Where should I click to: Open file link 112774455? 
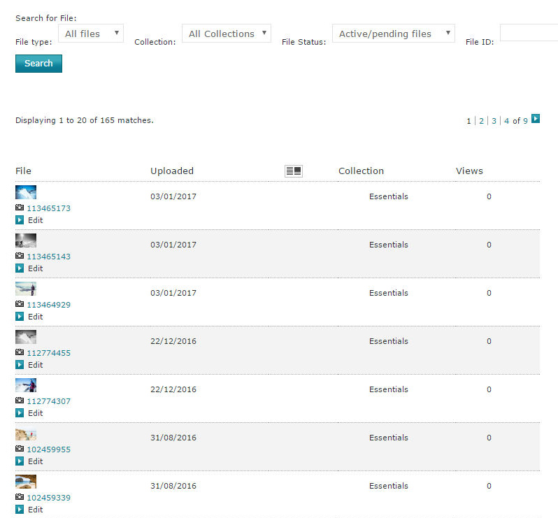click(x=49, y=353)
